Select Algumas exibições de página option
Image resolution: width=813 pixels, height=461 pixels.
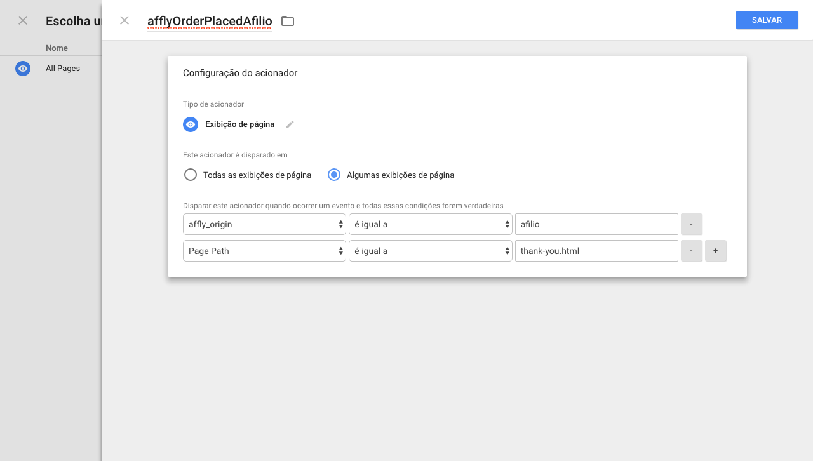click(334, 175)
